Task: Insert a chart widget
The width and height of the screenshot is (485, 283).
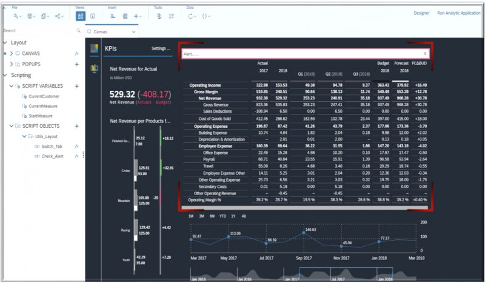Action: 113,16
